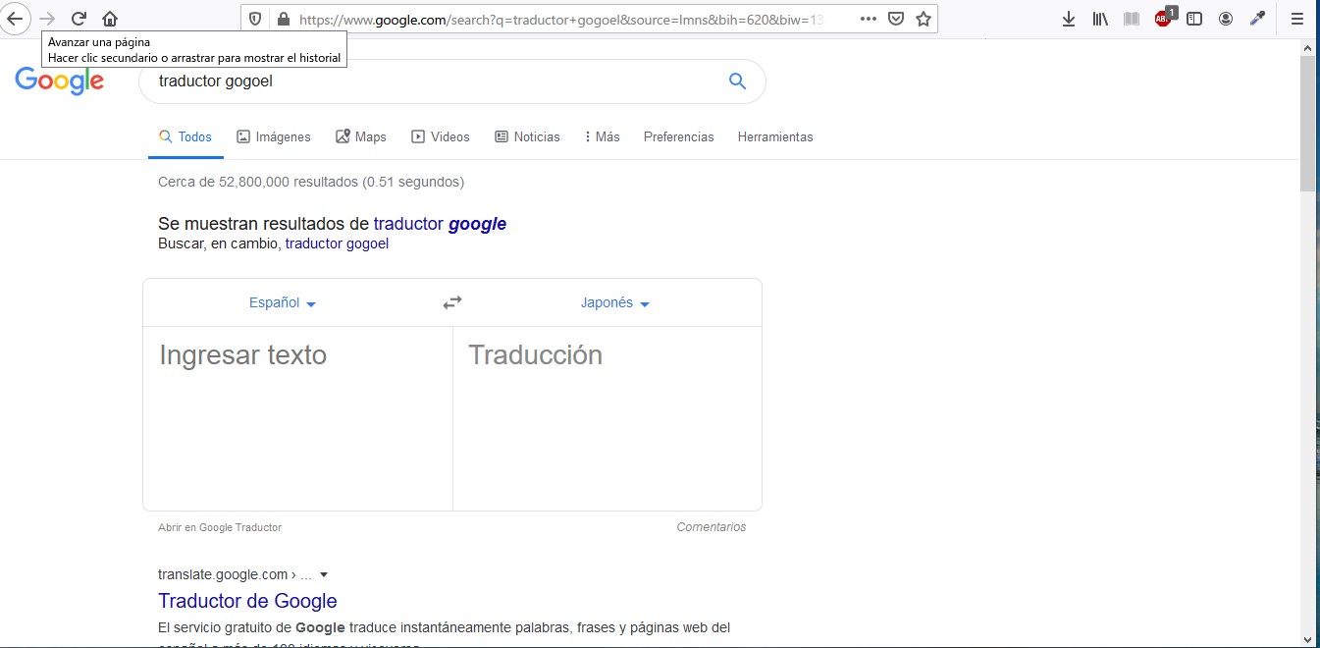Save page to Pocket
Screen dimensions: 1320x648
(x=896, y=19)
